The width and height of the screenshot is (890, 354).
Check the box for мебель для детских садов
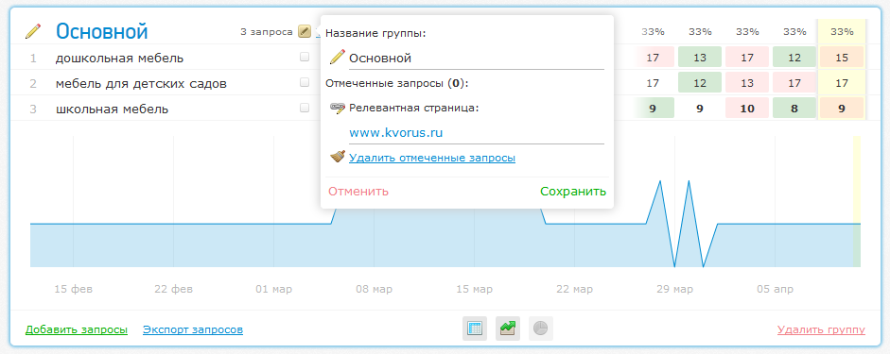(305, 82)
